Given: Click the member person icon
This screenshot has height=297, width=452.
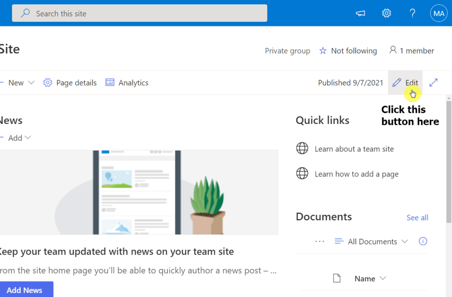Looking at the screenshot, I should (392, 50).
